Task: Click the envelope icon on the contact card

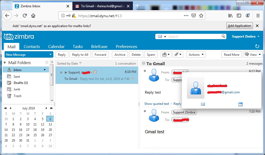Action: (203, 104)
